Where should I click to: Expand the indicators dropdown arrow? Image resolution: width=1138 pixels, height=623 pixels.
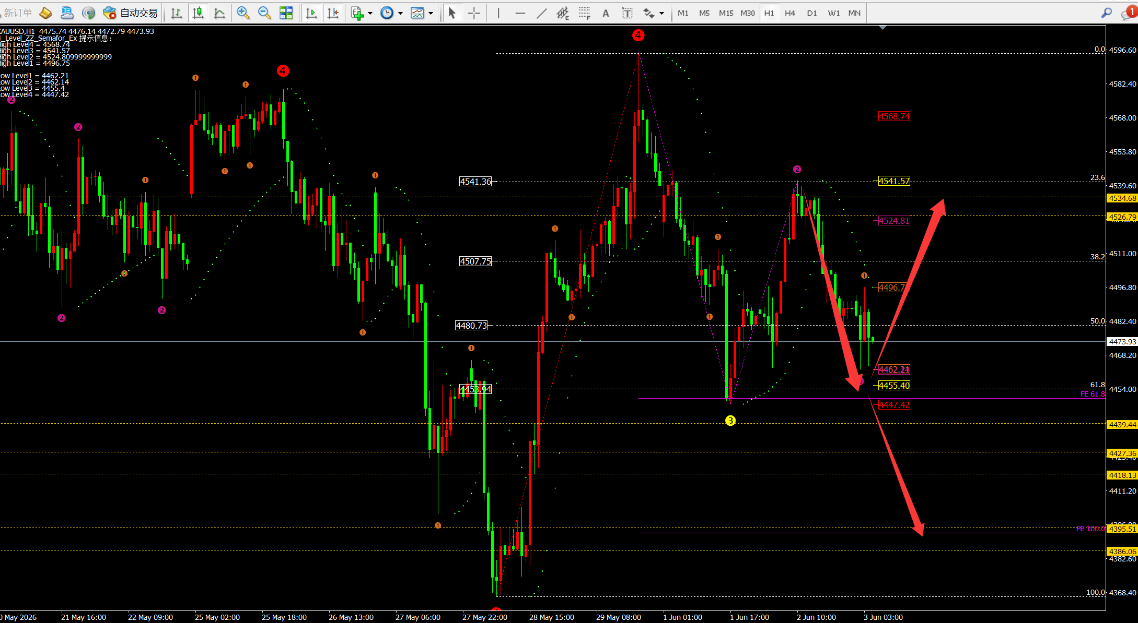click(370, 13)
